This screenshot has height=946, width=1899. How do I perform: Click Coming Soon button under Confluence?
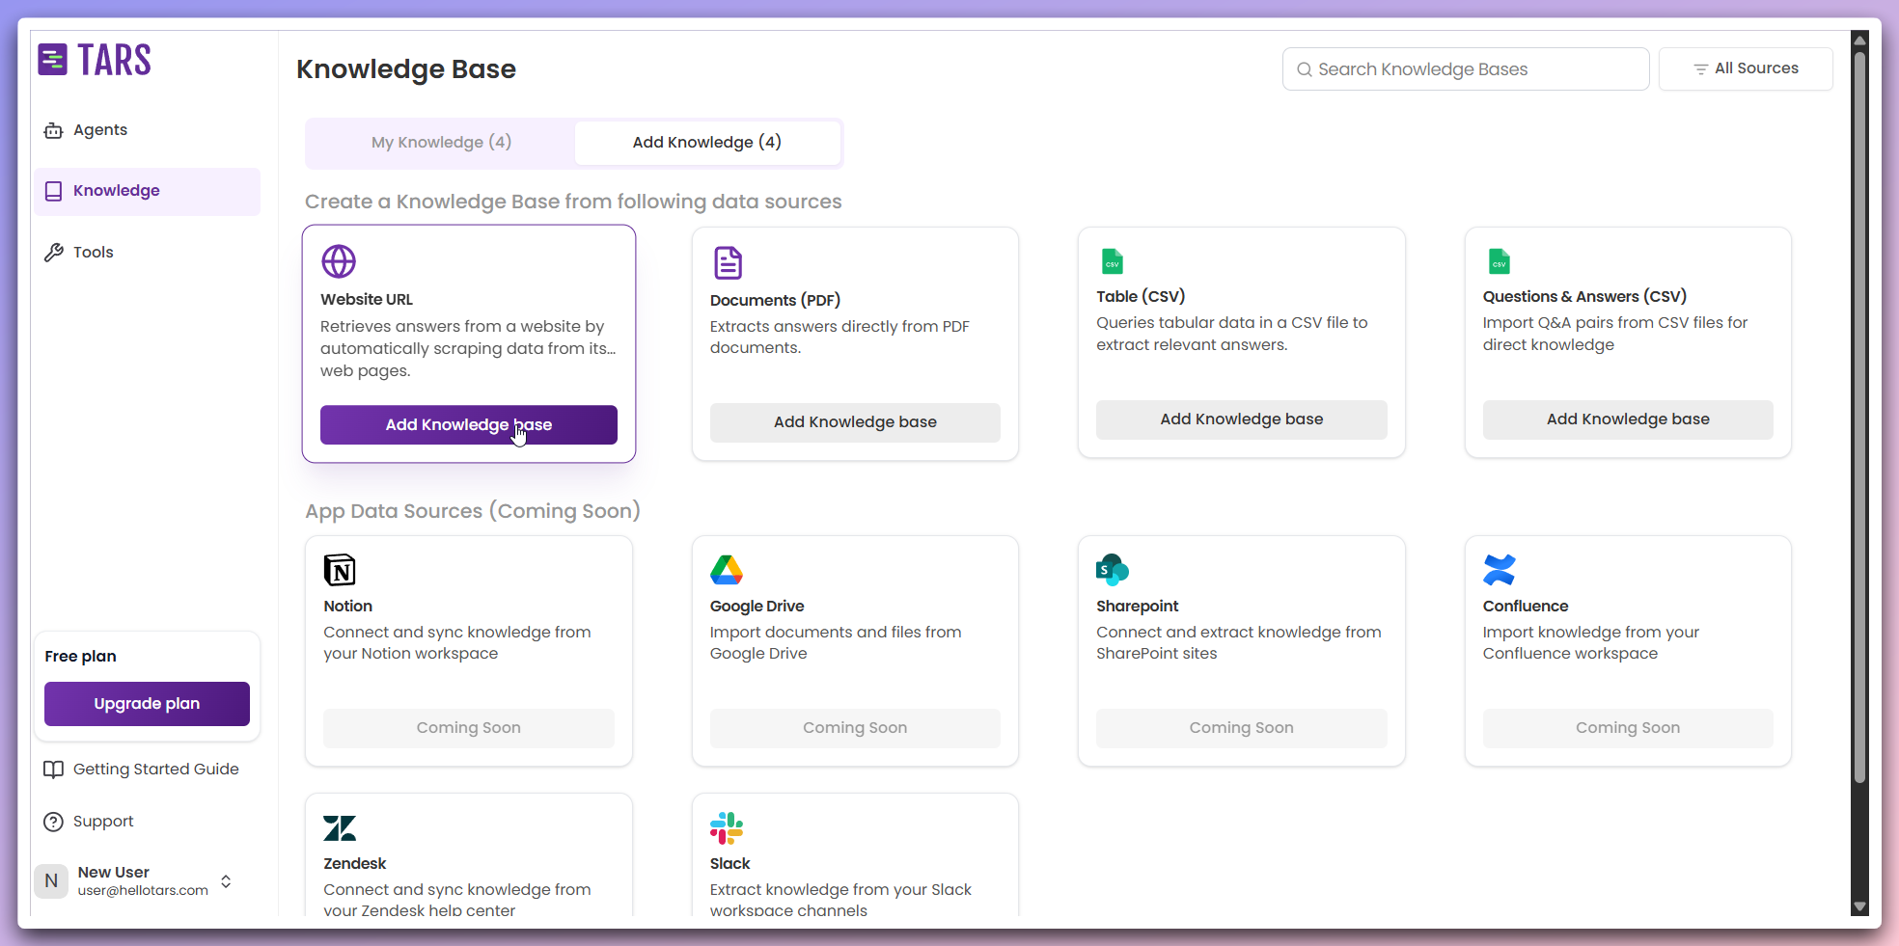click(1628, 728)
